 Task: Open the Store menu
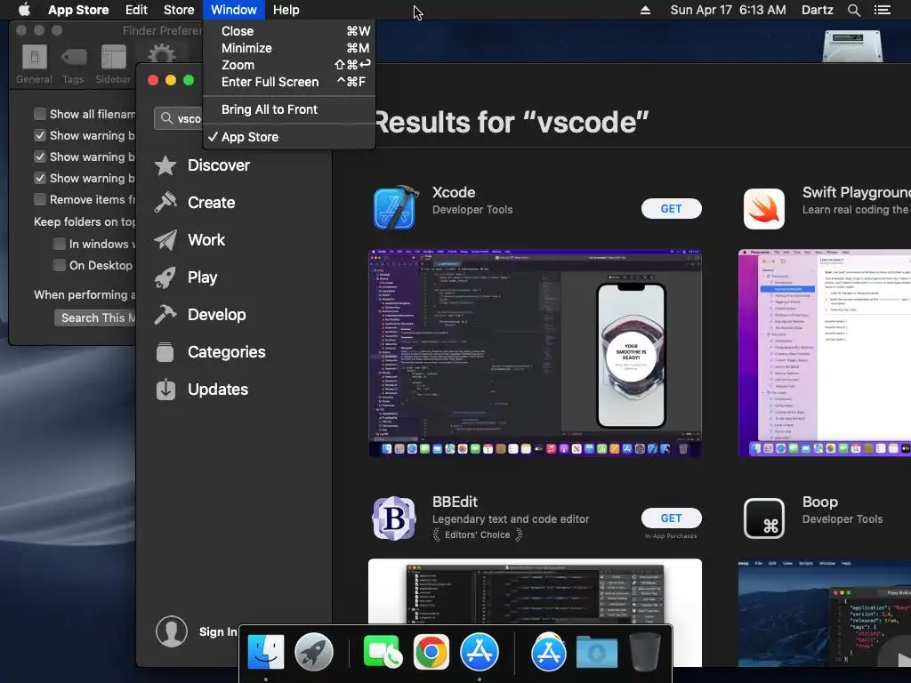(x=179, y=10)
